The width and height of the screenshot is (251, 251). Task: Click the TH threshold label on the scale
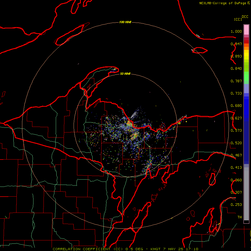240,217
